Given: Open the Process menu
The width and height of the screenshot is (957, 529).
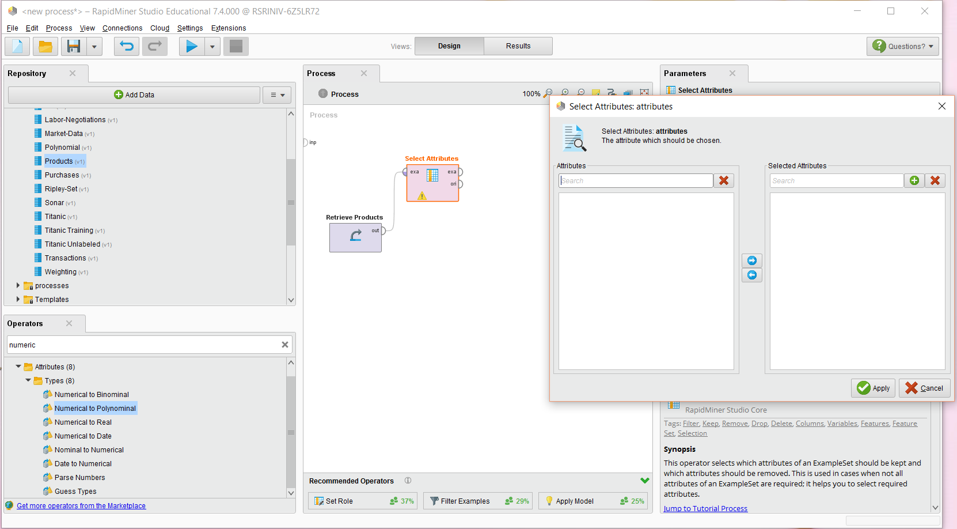Looking at the screenshot, I should [x=59, y=28].
